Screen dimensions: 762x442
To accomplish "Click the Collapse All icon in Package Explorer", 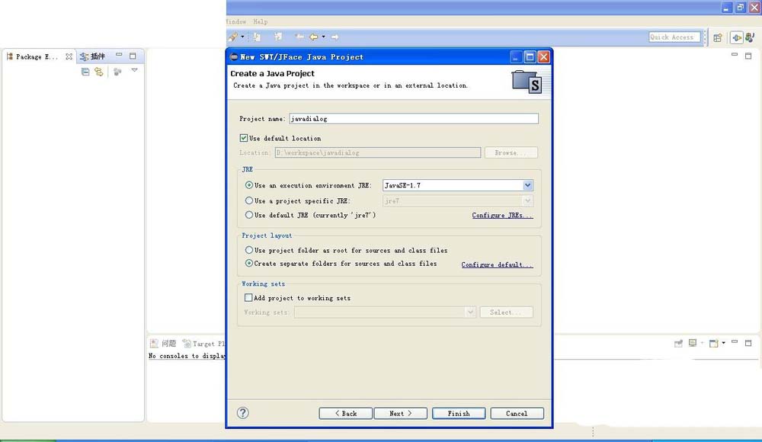I will click(85, 72).
